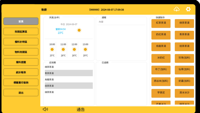Click today's sun icon next to 23°C
Viewport: 200px width, 113px height.
coord(79,30)
